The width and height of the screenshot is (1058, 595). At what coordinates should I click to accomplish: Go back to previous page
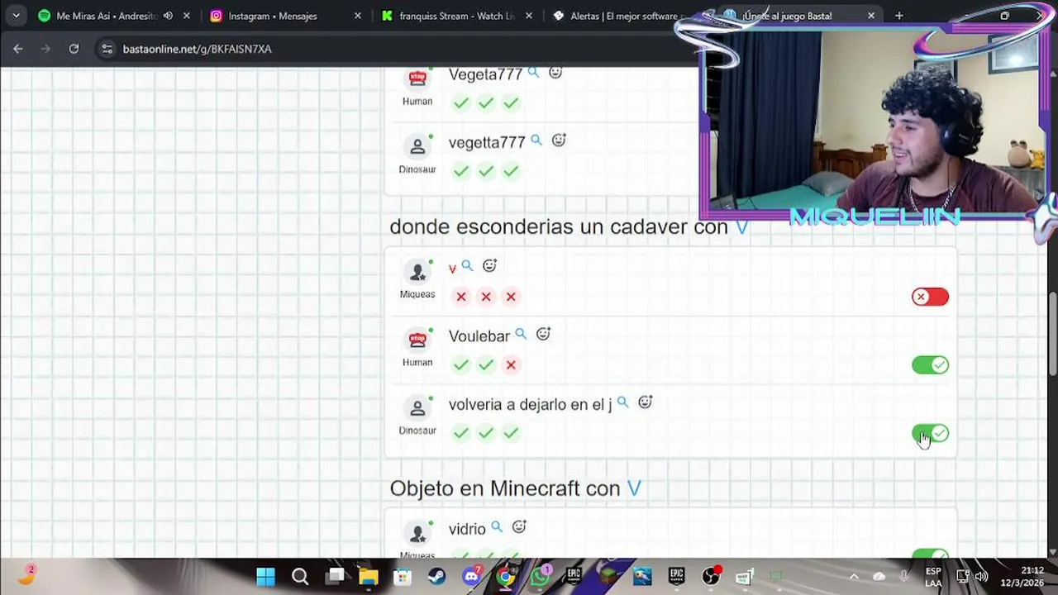(18, 49)
